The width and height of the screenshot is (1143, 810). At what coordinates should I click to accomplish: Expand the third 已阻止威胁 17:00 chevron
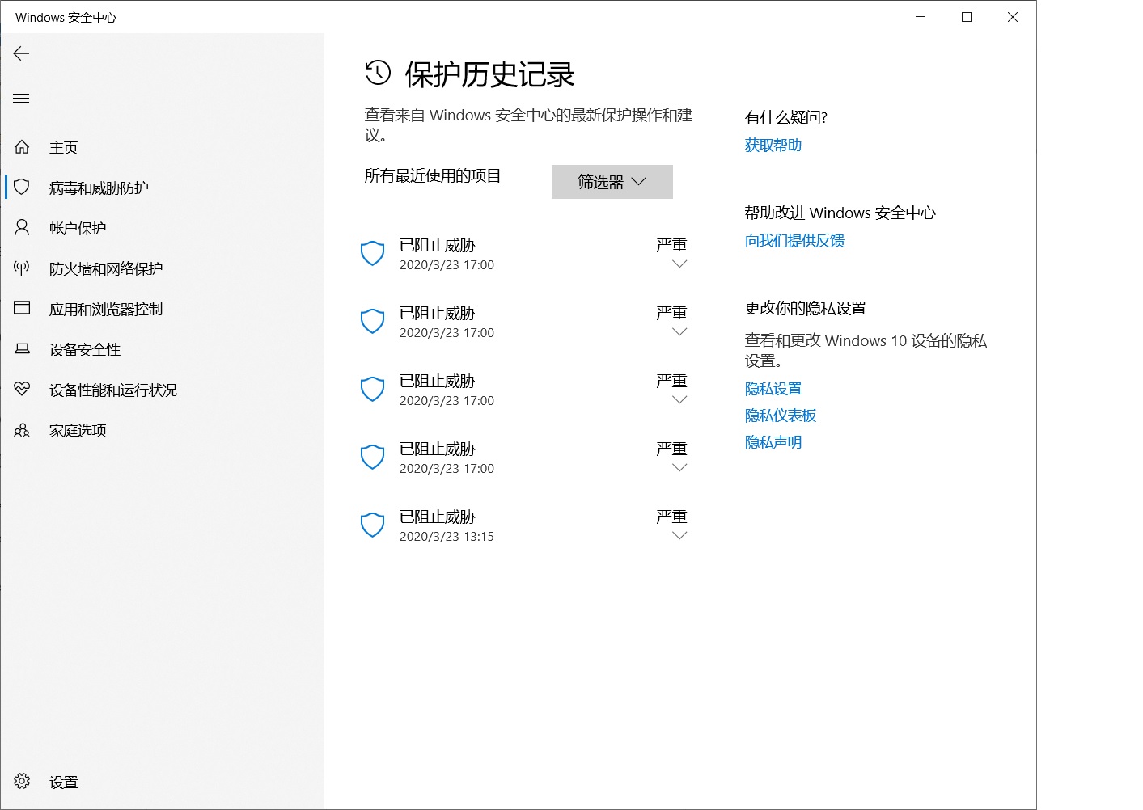(679, 400)
